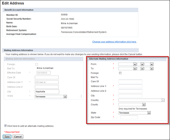Click alternate address City field
The height and width of the screenshot is (140, 170).
pyautogui.click(x=130, y=96)
